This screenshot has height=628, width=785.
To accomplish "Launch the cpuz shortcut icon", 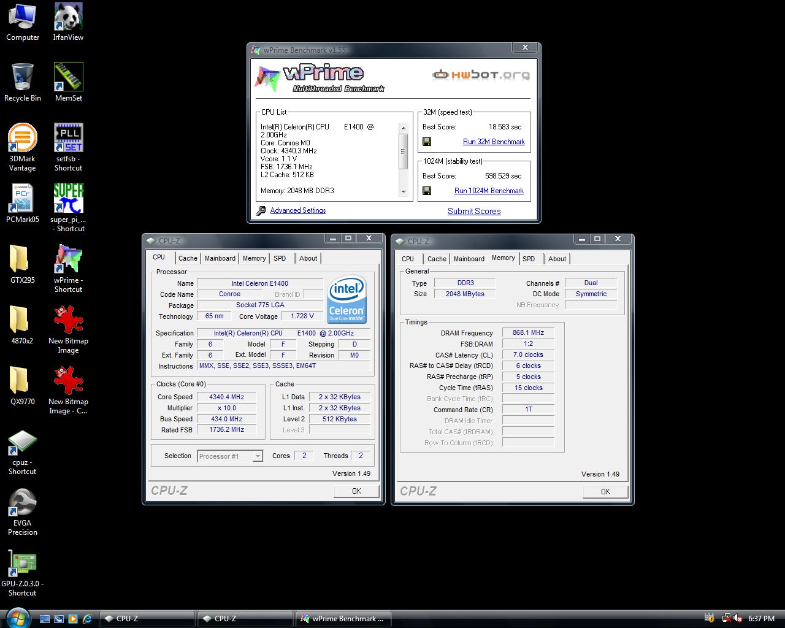I will pos(23,453).
